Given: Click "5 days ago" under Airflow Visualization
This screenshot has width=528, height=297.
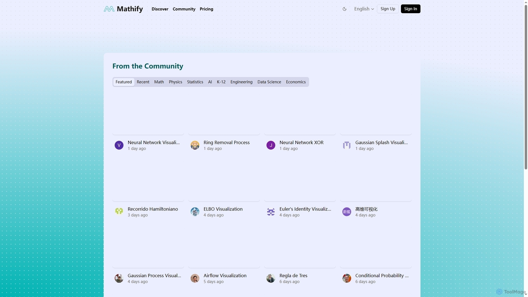Looking at the screenshot, I should tap(214, 282).
